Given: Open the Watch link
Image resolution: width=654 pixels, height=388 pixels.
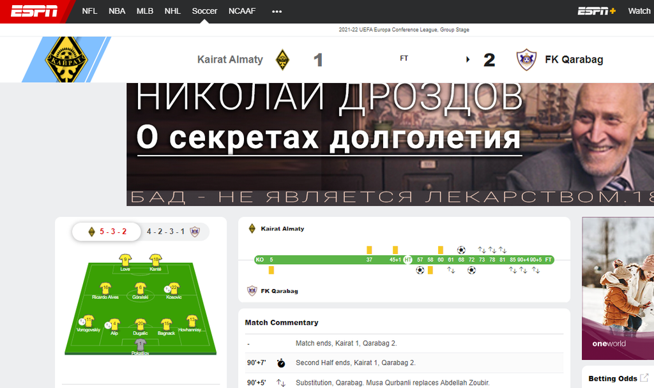Looking at the screenshot, I should click(639, 11).
